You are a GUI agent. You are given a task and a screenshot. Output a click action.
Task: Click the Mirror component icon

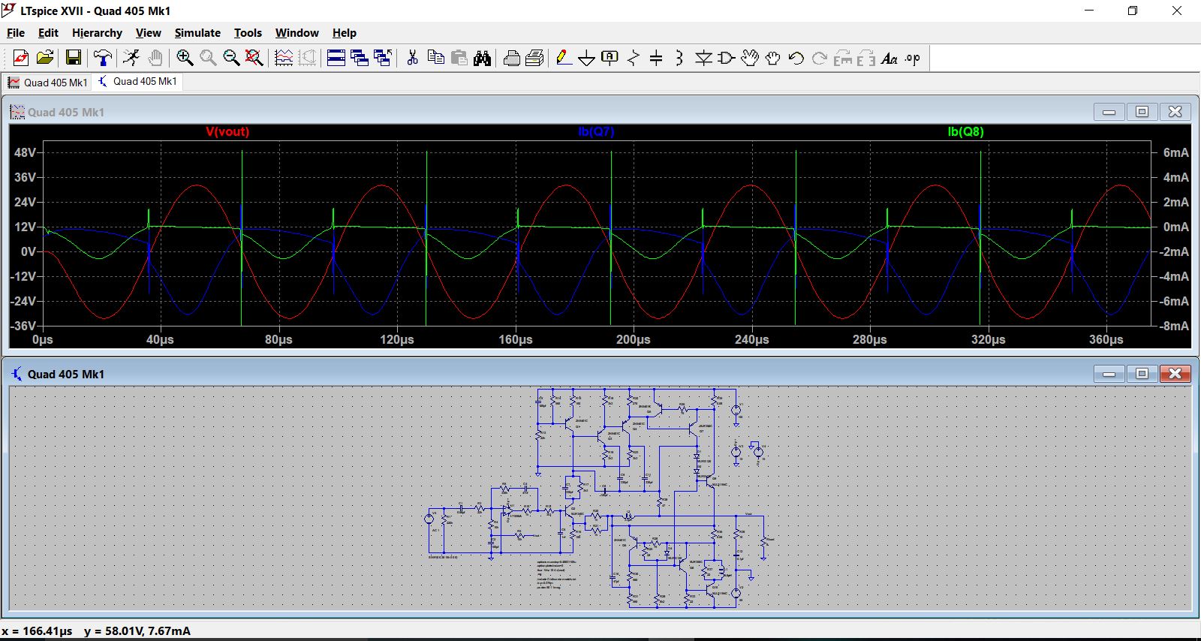(x=866, y=58)
